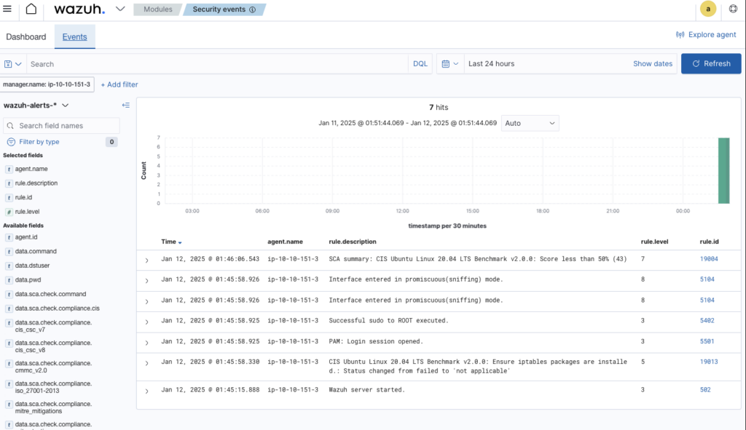Select the agent.id available field

coord(26,237)
